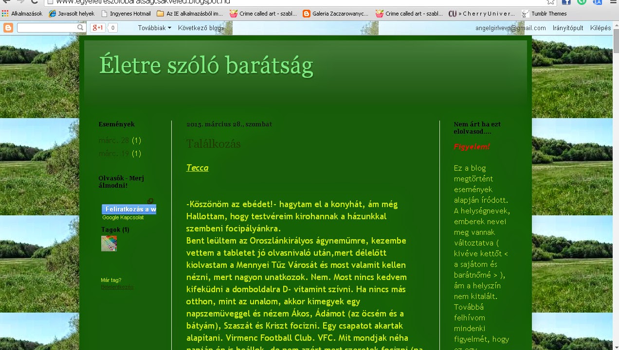The image size is (619, 350).
Task: Open the Ingyenes Hotmail bookmark
Action: point(126,14)
